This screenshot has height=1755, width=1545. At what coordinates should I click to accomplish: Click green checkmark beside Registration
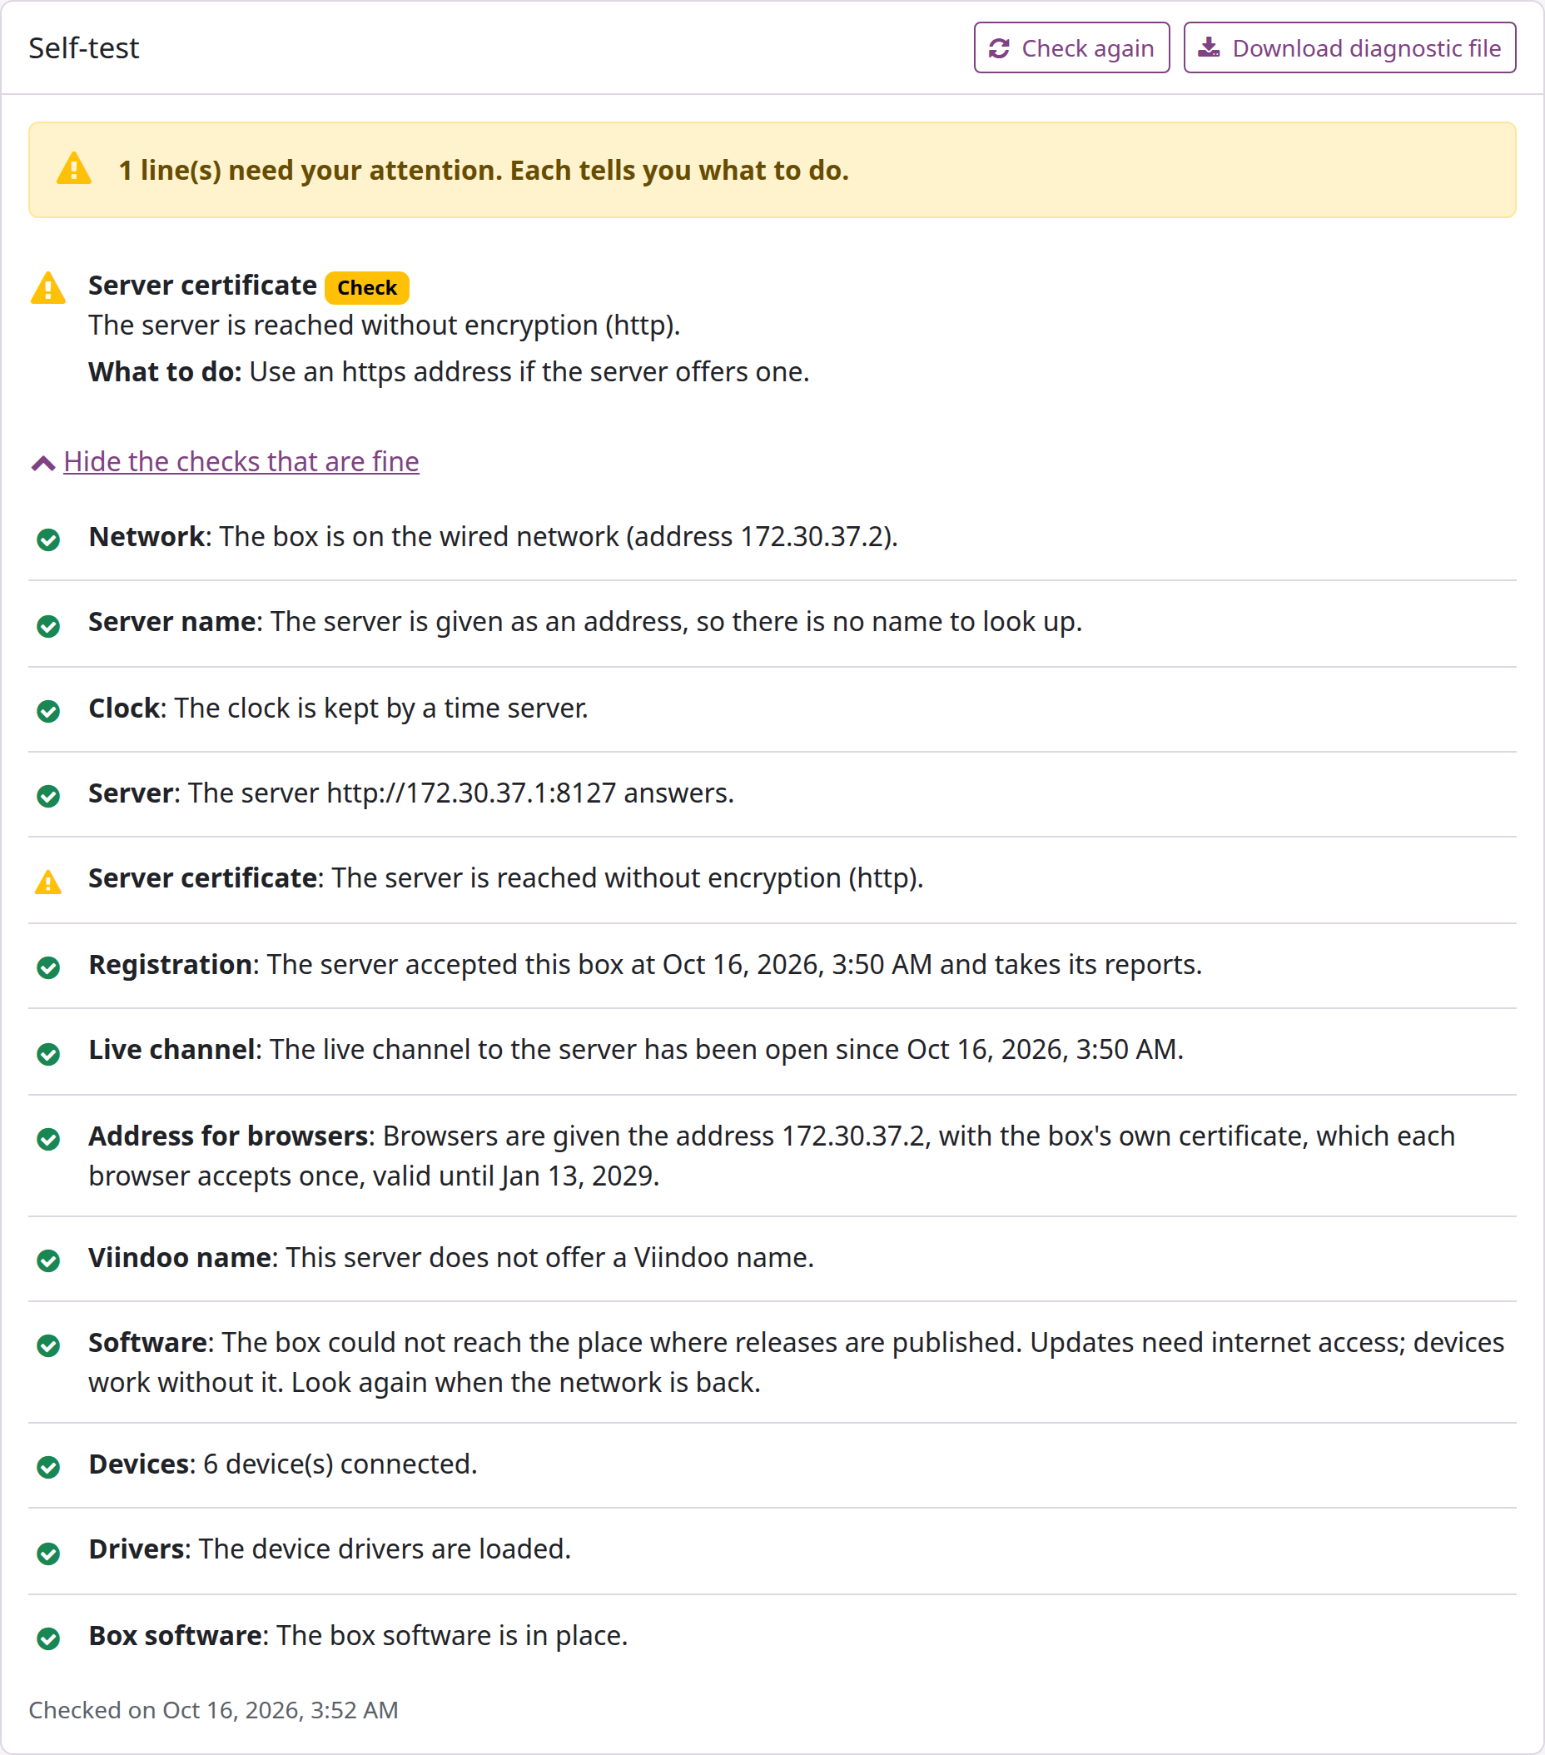click(49, 967)
